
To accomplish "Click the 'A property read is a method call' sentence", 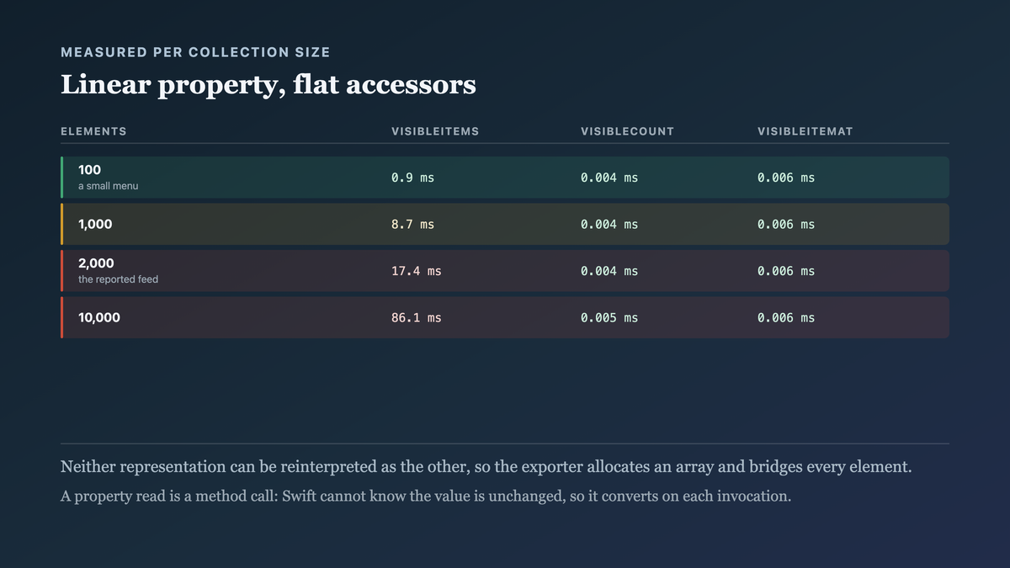I will pos(426,496).
